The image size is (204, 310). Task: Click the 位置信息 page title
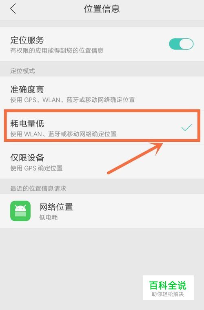pyautogui.click(x=102, y=9)
